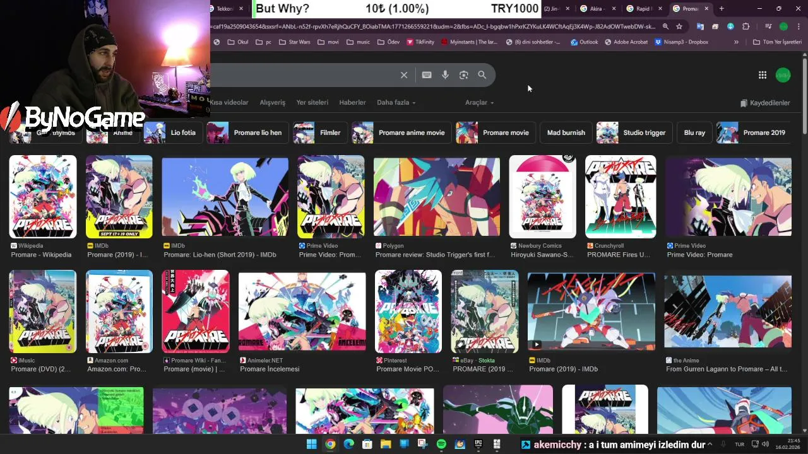Launch Microsoft Edge from the taskbar
Screen dimensions: 808x454
pos(348,445)
